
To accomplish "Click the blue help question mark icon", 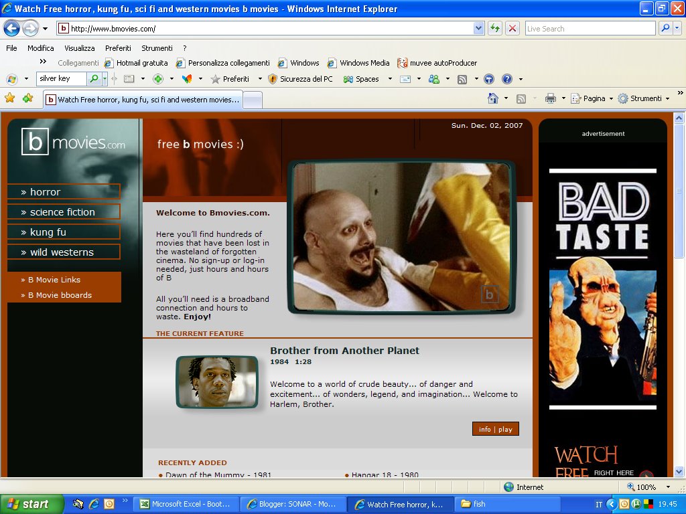I will pyautogui.click(x=506, y=79).
